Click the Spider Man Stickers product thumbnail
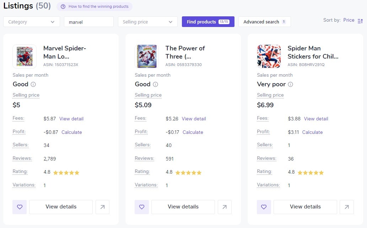This screenshot has width=367, height=228. click(269, 56)
